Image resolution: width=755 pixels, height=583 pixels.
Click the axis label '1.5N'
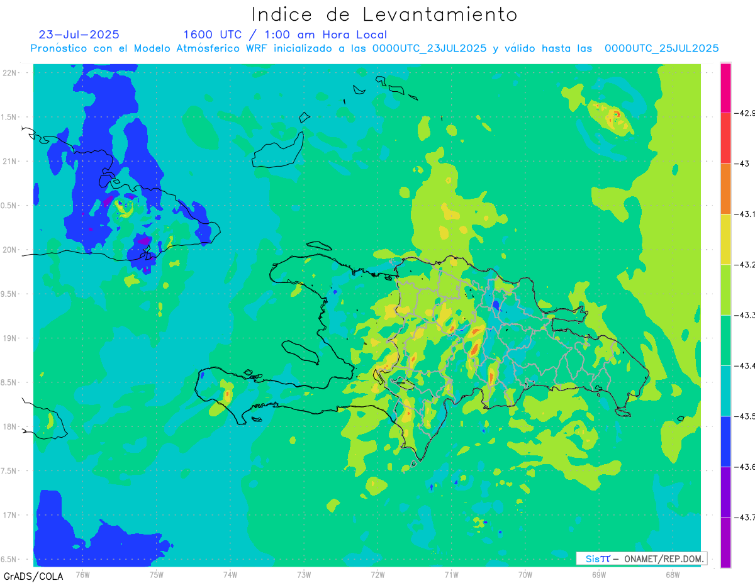click(9, 117)
